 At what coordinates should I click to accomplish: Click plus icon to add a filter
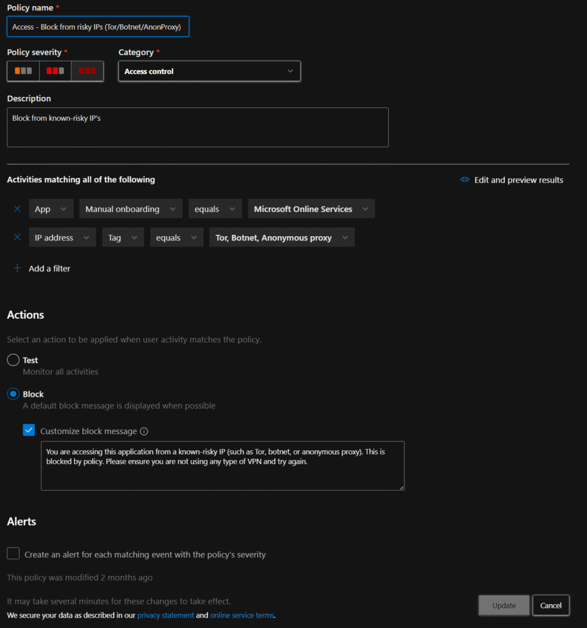[17, 268]
